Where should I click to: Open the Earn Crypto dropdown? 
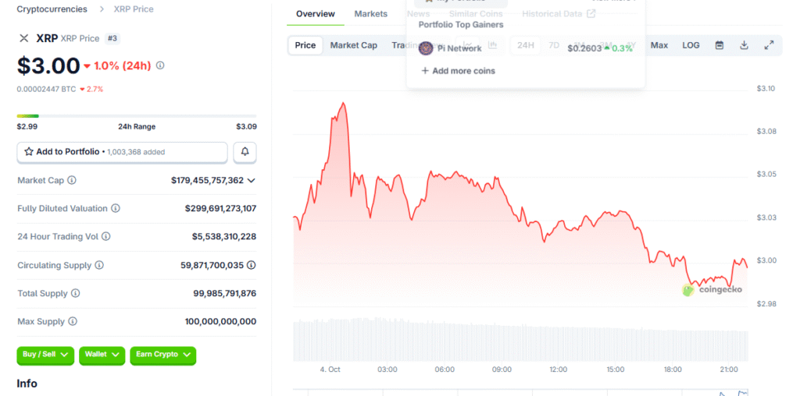[162, 355]
